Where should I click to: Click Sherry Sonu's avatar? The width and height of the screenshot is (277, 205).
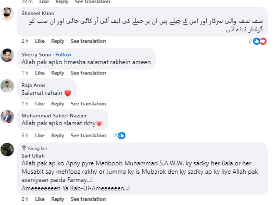point(7,55)
